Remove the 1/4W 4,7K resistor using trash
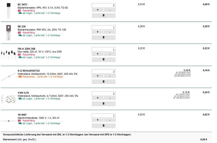This screenshot has height=143, width=217. coord(103,104)
